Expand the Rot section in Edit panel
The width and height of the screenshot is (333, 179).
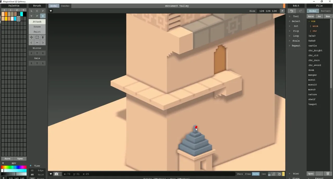296,26
